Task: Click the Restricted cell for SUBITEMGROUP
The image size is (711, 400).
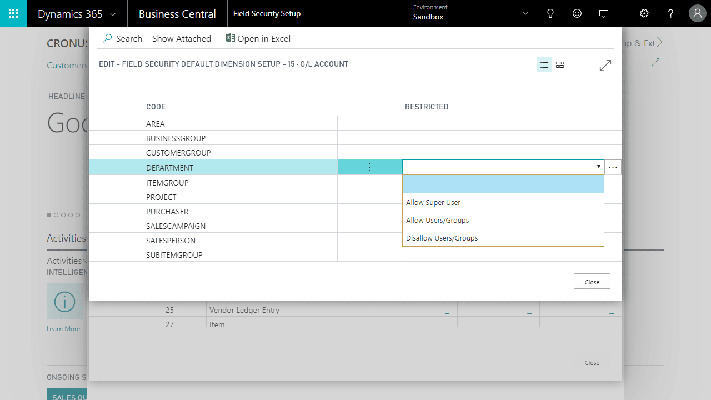Action: pyautogui.click(x=512, y=254)
